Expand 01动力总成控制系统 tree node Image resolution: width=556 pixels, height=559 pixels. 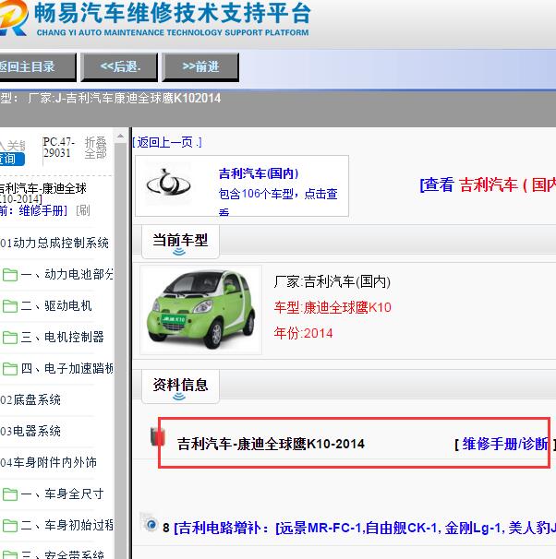[54, 243]
